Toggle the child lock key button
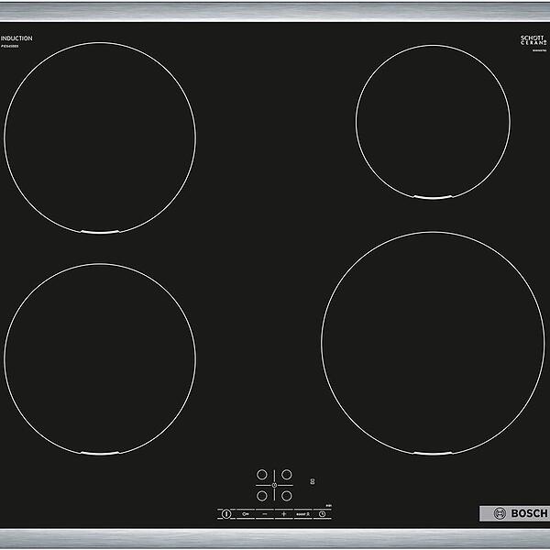This screenshot has width=550, height=550. [246, 514]
